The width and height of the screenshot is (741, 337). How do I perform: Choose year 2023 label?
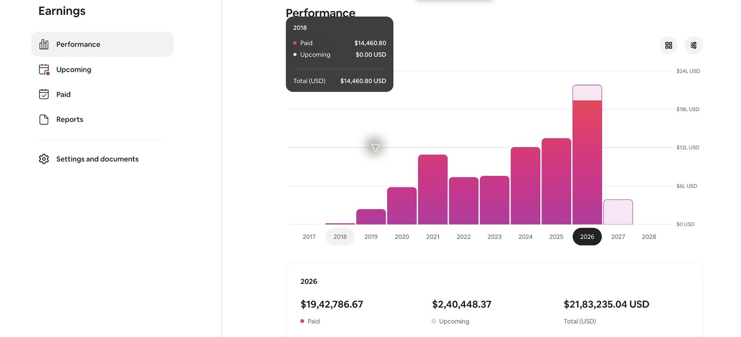click(494, 237)
